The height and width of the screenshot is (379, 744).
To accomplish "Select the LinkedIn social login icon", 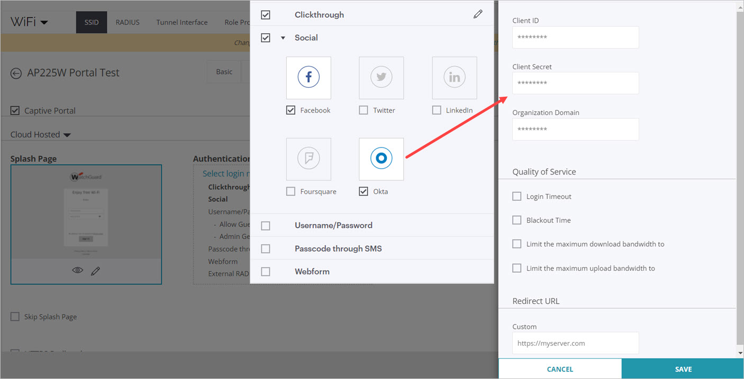I will point(454,78).
